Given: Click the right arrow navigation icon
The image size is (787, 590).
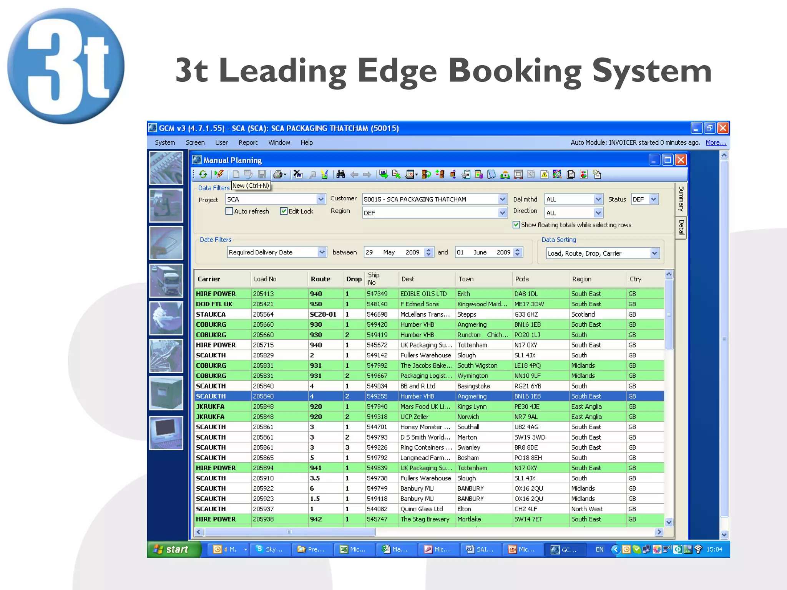Looking at the screenshot, I should [x=367, y=175].
